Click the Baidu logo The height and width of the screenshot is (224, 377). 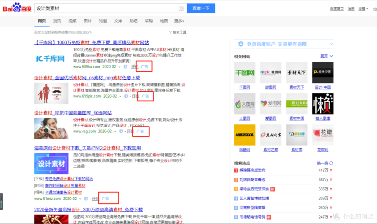[x=17, y=8]
